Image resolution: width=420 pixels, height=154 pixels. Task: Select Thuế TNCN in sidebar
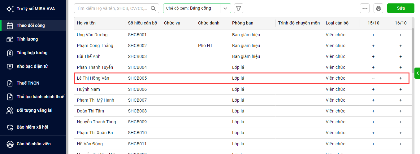click(28, 83)
